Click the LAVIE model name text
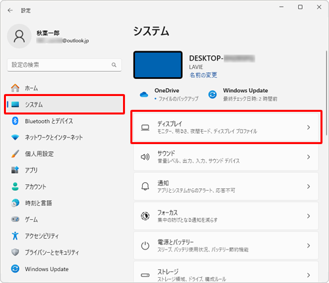The width and height of the screenshot is (329, 283). pos(196,67)
